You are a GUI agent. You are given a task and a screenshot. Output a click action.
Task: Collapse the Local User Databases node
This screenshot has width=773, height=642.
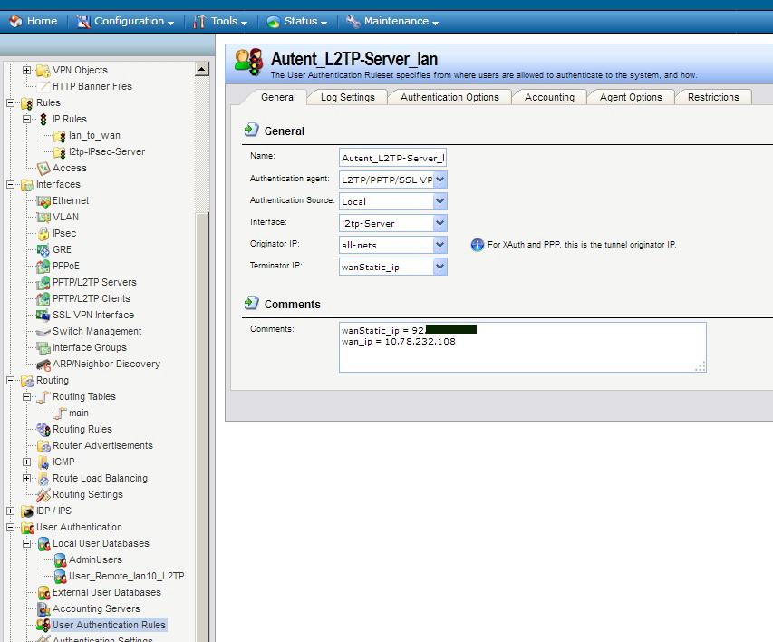[26, 543]
